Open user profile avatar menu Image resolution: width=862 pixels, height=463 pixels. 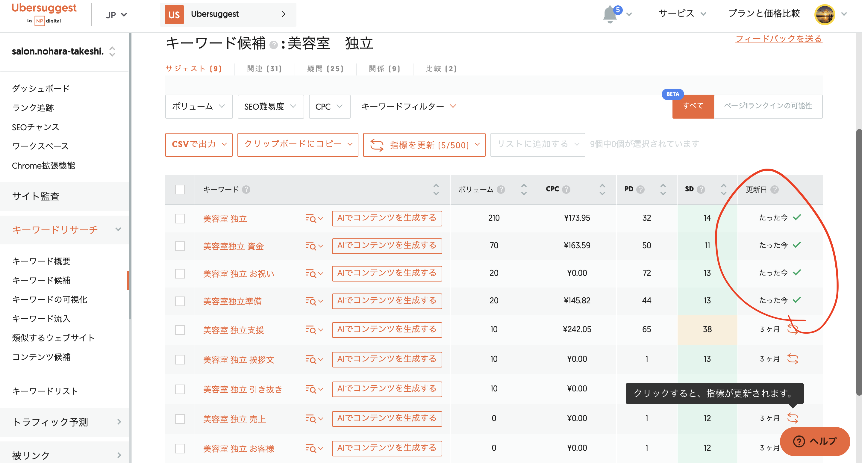825,14
